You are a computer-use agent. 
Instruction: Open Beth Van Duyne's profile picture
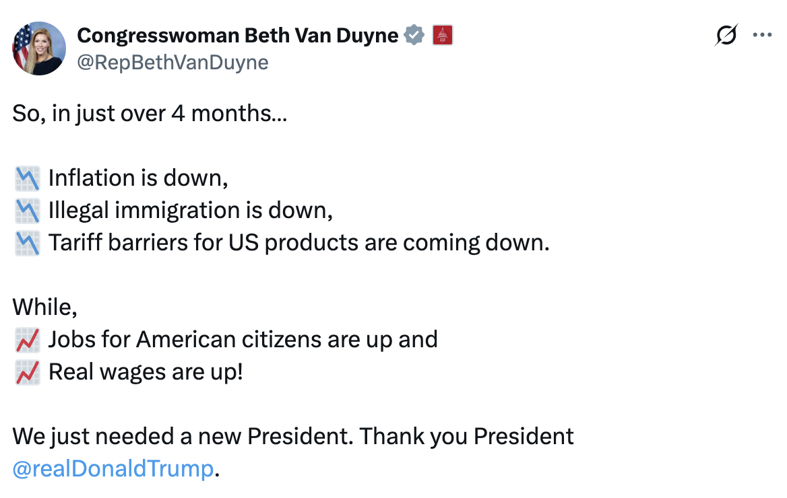(39, 48)
